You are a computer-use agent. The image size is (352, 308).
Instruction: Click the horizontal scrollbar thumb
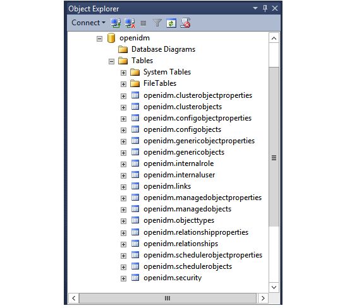click(167, 298)
